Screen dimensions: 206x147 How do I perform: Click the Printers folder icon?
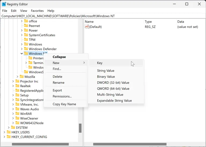[x=30, y=58]
